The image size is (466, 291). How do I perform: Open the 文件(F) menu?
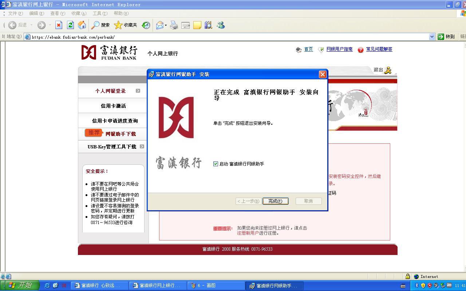click(15, 13)
